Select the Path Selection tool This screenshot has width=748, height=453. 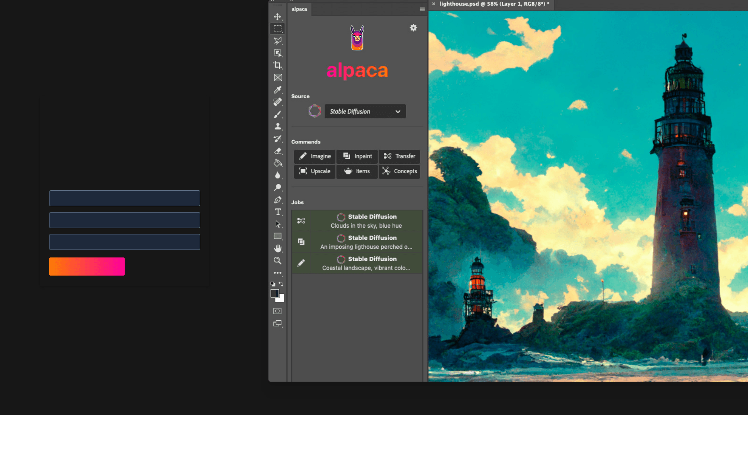click(277, 224)
